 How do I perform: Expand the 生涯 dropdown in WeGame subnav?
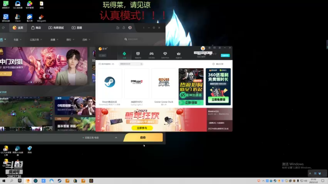(x=17, y=40)
